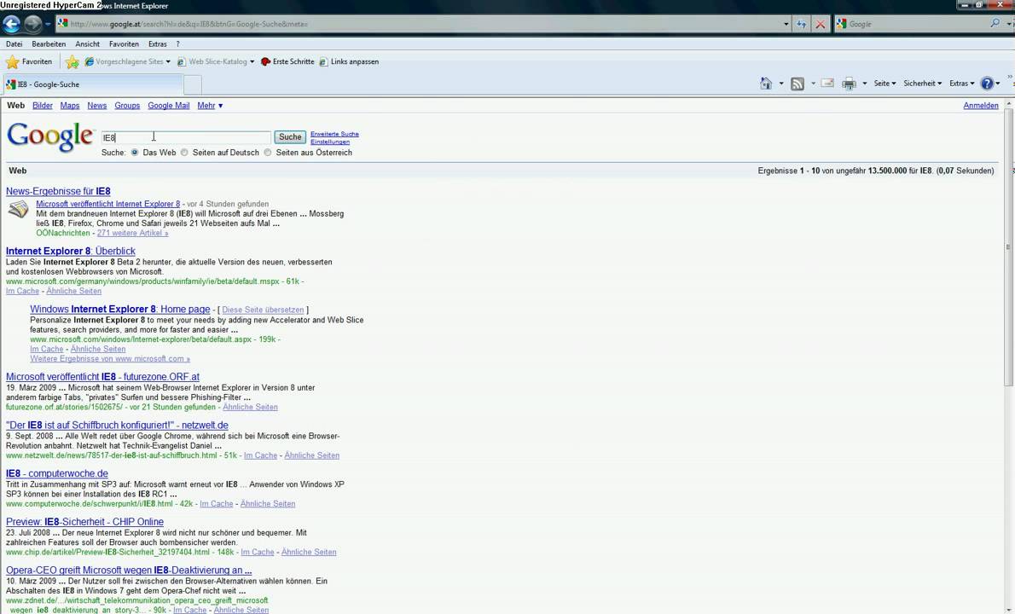Click the Anmelden link
Image resolution: width=1015 pixels, height=614 pixels.
coord(981,106)
